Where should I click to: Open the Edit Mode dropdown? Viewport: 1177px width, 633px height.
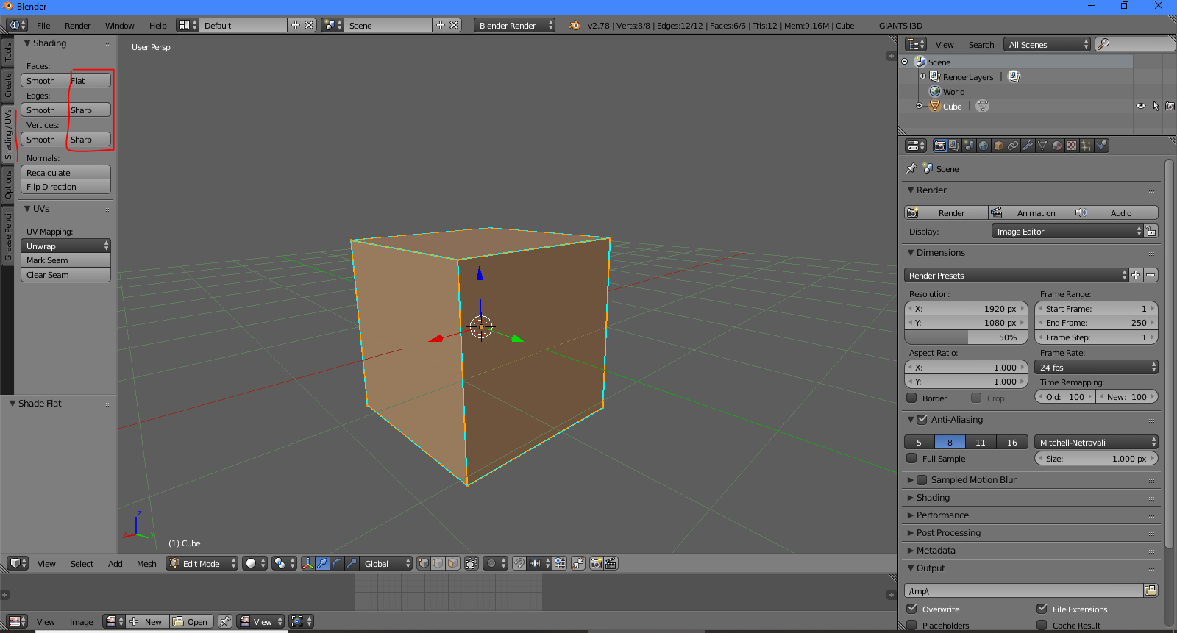point(202,563)
